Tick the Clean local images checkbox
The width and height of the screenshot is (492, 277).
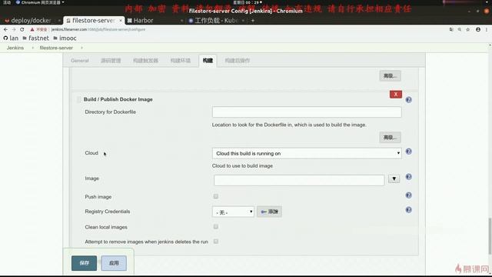tap(216, 226)
